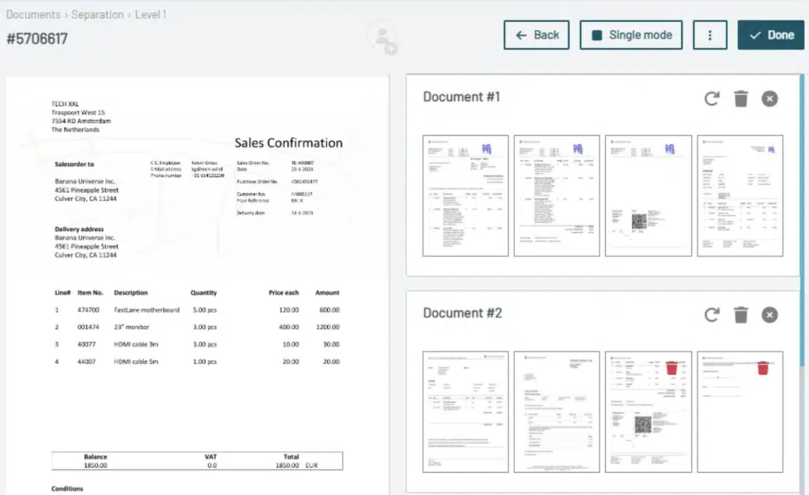Remove Document #2 group with X icon
809x495 pixels.
coord(769,315)
